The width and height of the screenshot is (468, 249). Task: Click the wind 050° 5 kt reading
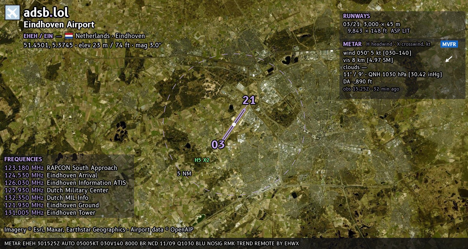pyautogui.click(x=377, y=53)
